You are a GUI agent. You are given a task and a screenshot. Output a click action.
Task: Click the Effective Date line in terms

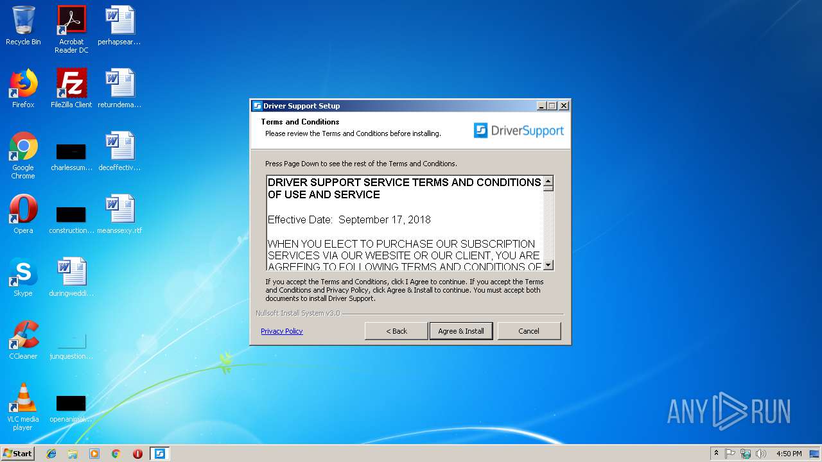pyautogui.click(x=349, y=219)
